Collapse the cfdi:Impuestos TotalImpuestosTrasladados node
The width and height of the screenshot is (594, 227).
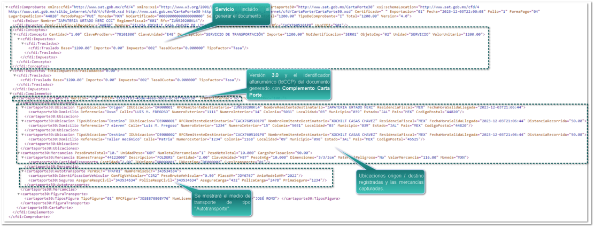10,71
